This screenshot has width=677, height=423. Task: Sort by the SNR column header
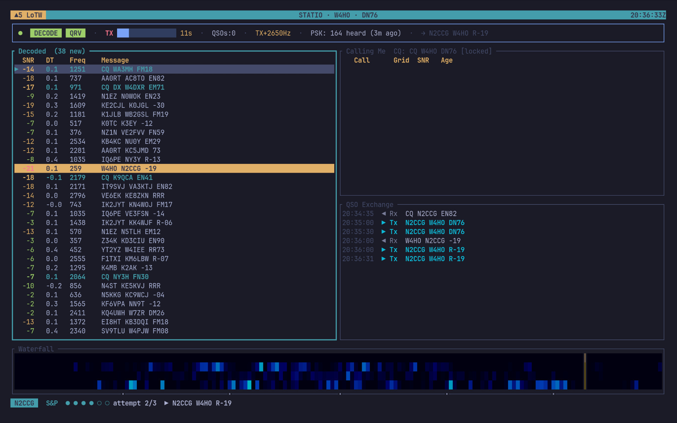28,60
